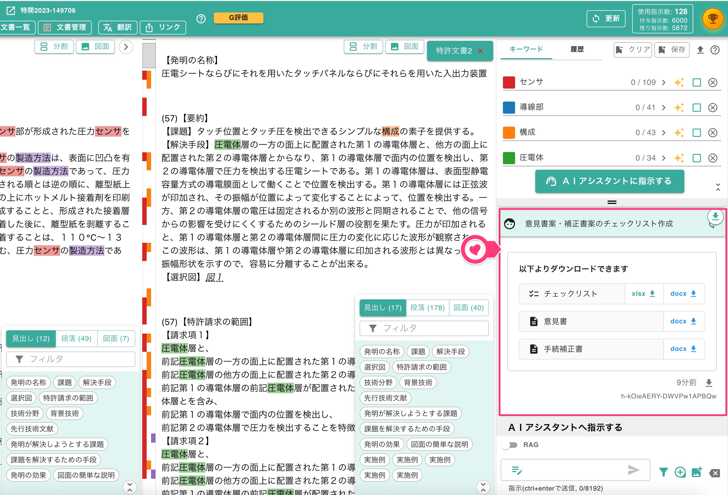Image resolution: width=728 pixels, height=495 pixels.
Task: Open 文書管理 from top toolbar
Action: coord(65,28)
